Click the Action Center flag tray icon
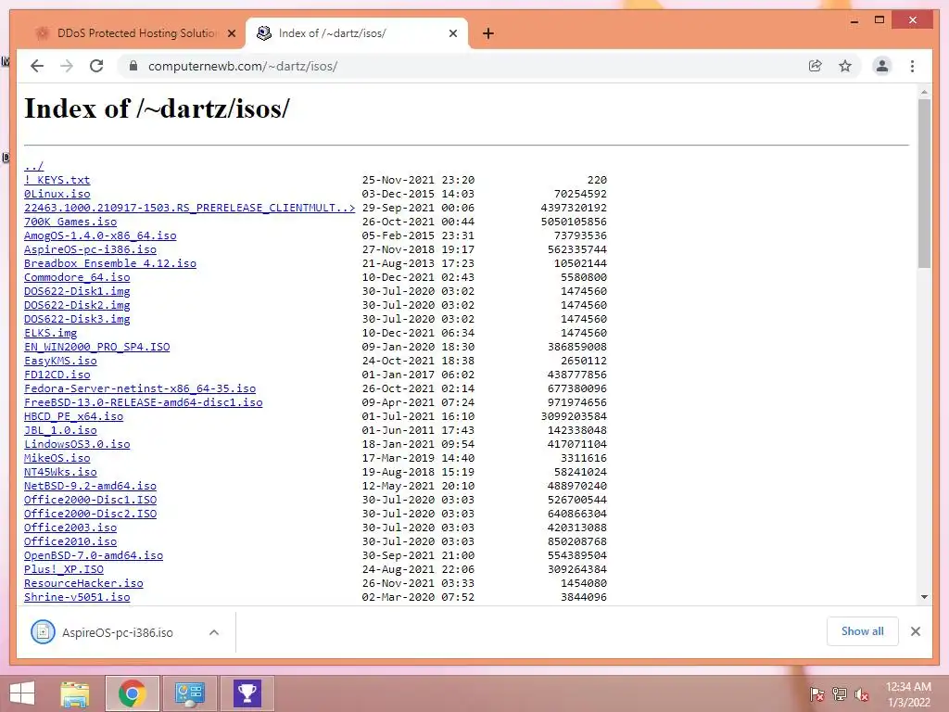 817,693
